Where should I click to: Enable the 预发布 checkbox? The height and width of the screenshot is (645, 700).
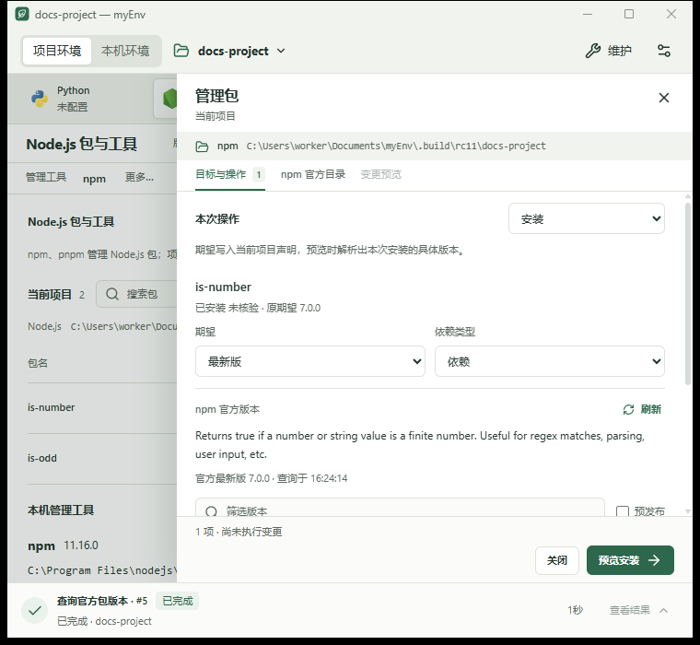(623, 511)
